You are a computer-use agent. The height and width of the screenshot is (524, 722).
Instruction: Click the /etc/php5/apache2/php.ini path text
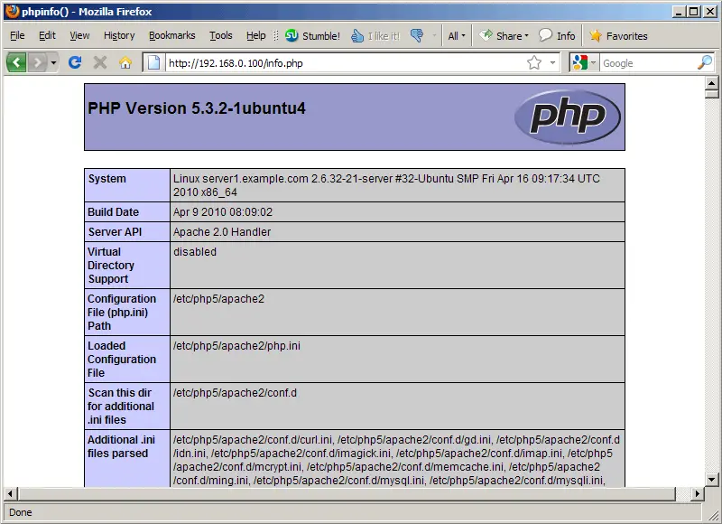click(236, 346)
